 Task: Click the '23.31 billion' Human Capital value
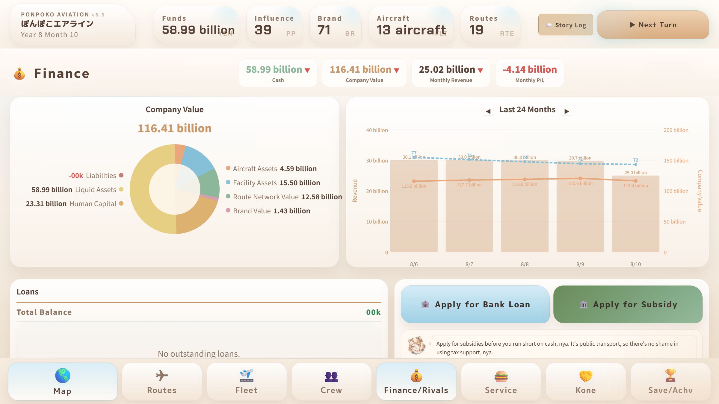coord(46,203)
